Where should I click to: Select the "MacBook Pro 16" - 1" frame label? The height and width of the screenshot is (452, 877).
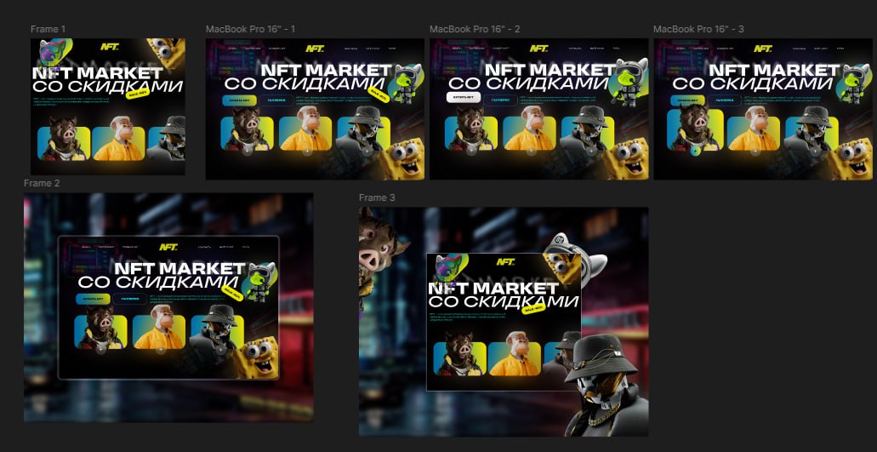pyautogui.click(x=251, y=29)
